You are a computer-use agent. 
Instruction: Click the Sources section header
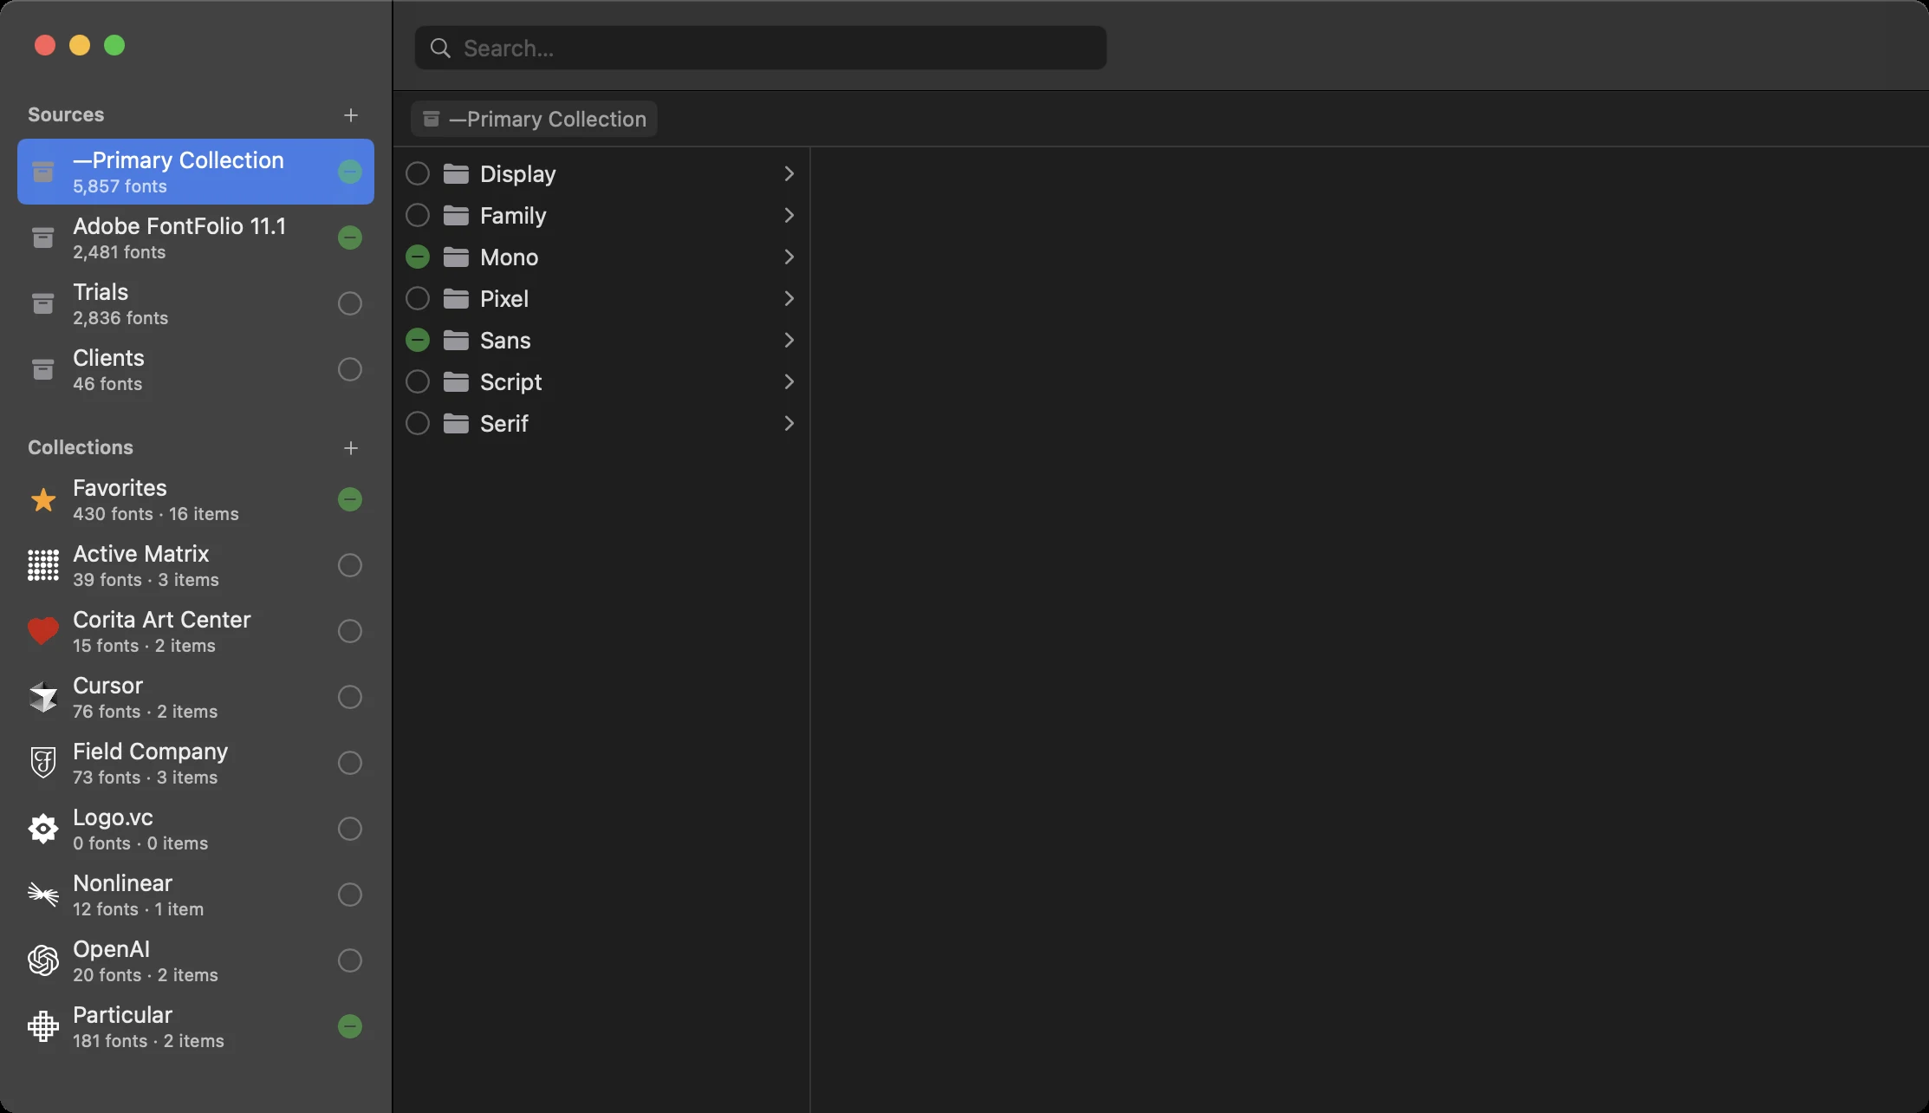pyautogui.click(x=66, y=114)
